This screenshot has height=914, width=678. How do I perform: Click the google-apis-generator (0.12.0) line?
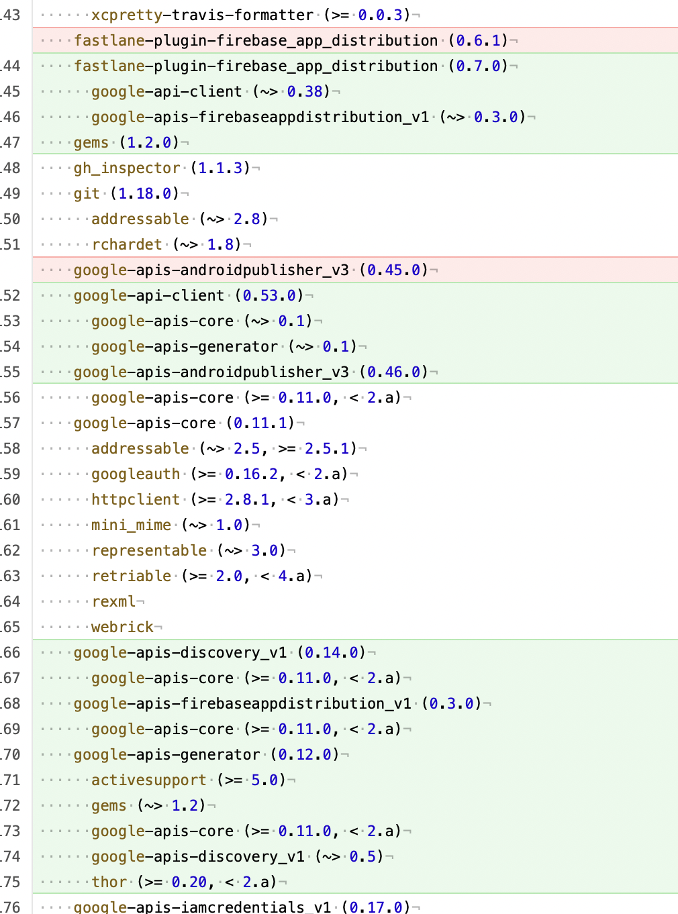click(356, 754)
